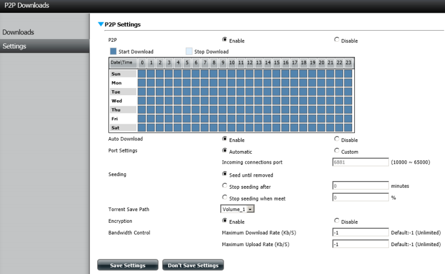This screenshot has width=445, height=274.
Task: Enable Encryption radio button
Action: tap(225, 221)
